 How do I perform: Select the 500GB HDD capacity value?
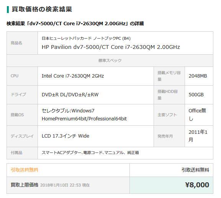point(196,95)
